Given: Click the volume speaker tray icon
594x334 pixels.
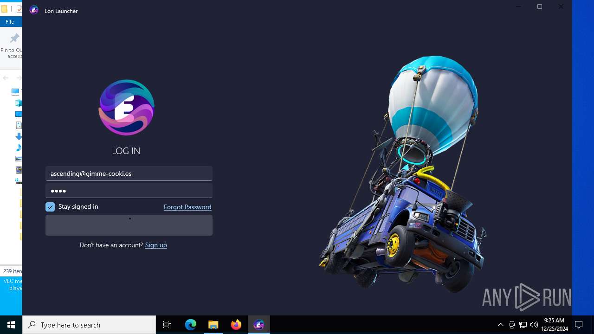Looking at the screenshot, I should [x=534, y=325].
